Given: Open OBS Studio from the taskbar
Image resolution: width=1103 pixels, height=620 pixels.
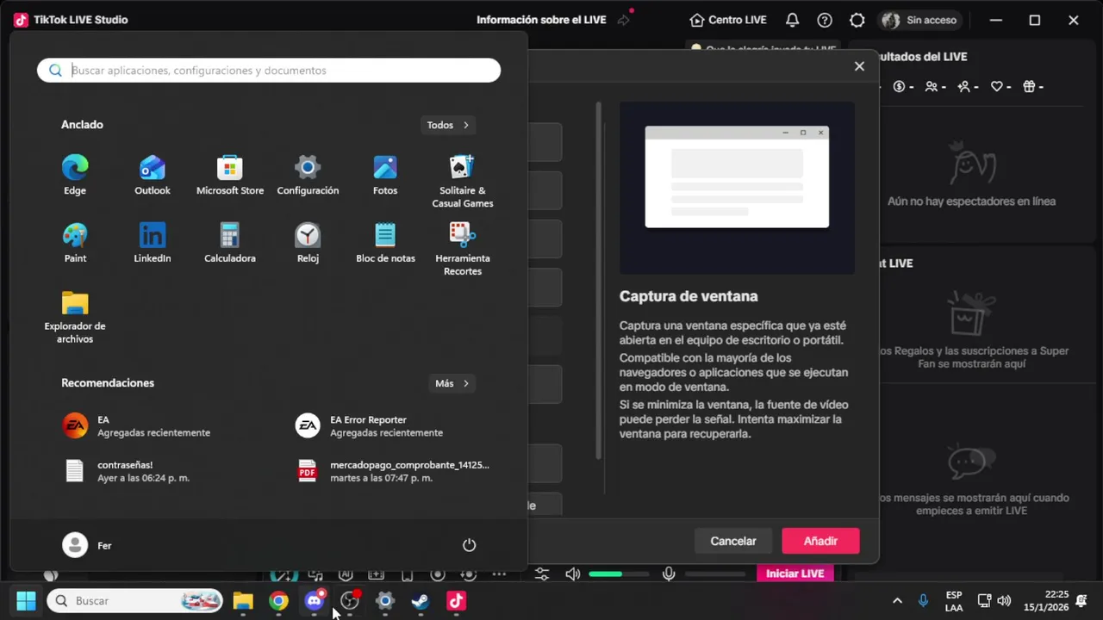Looking at the screenshot, I should (x=350, y=600).
